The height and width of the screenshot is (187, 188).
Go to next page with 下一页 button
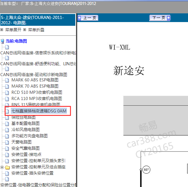160,18
